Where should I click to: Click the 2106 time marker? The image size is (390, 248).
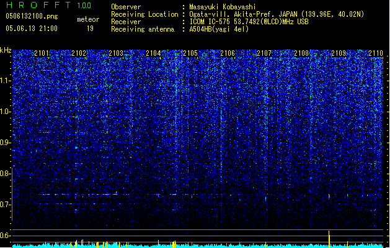(x=228, y=53)
